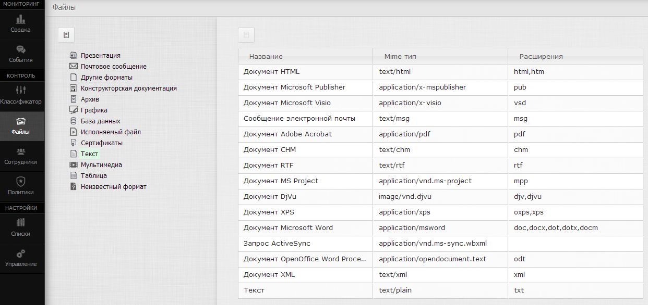Select the Архив file category
Screen dimensions: 648x305
click(90, 99)
